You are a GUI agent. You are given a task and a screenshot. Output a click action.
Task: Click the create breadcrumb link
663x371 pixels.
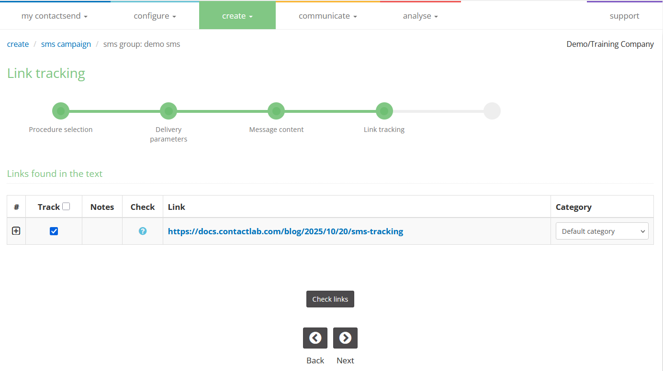pos(18,44)
